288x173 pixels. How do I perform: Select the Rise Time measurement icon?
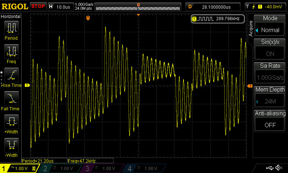(11, 75)
